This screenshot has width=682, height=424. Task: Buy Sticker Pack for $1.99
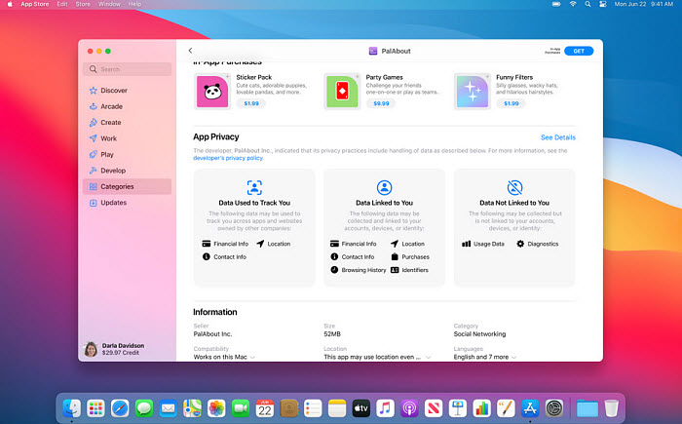click(251, 103)
